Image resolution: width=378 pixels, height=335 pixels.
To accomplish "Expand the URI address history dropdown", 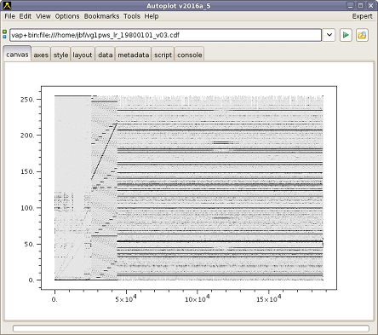I will [329, 35].
